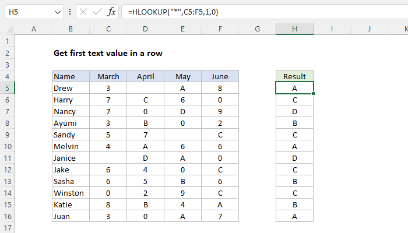The height and width of the screenshot is (233, 408).
Task: Click the 'April' header cell
Action: 146,76
